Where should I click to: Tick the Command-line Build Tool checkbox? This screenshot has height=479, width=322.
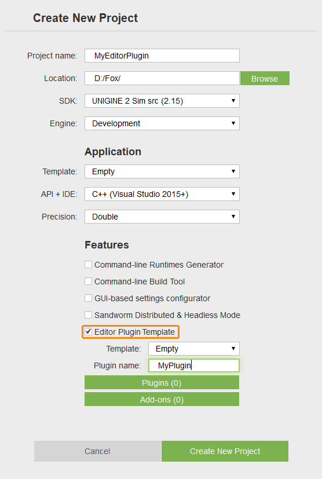[88, 281]
